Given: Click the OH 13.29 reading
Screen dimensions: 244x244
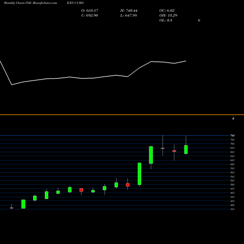Looking at the screenshot, I should pos(168,16).
